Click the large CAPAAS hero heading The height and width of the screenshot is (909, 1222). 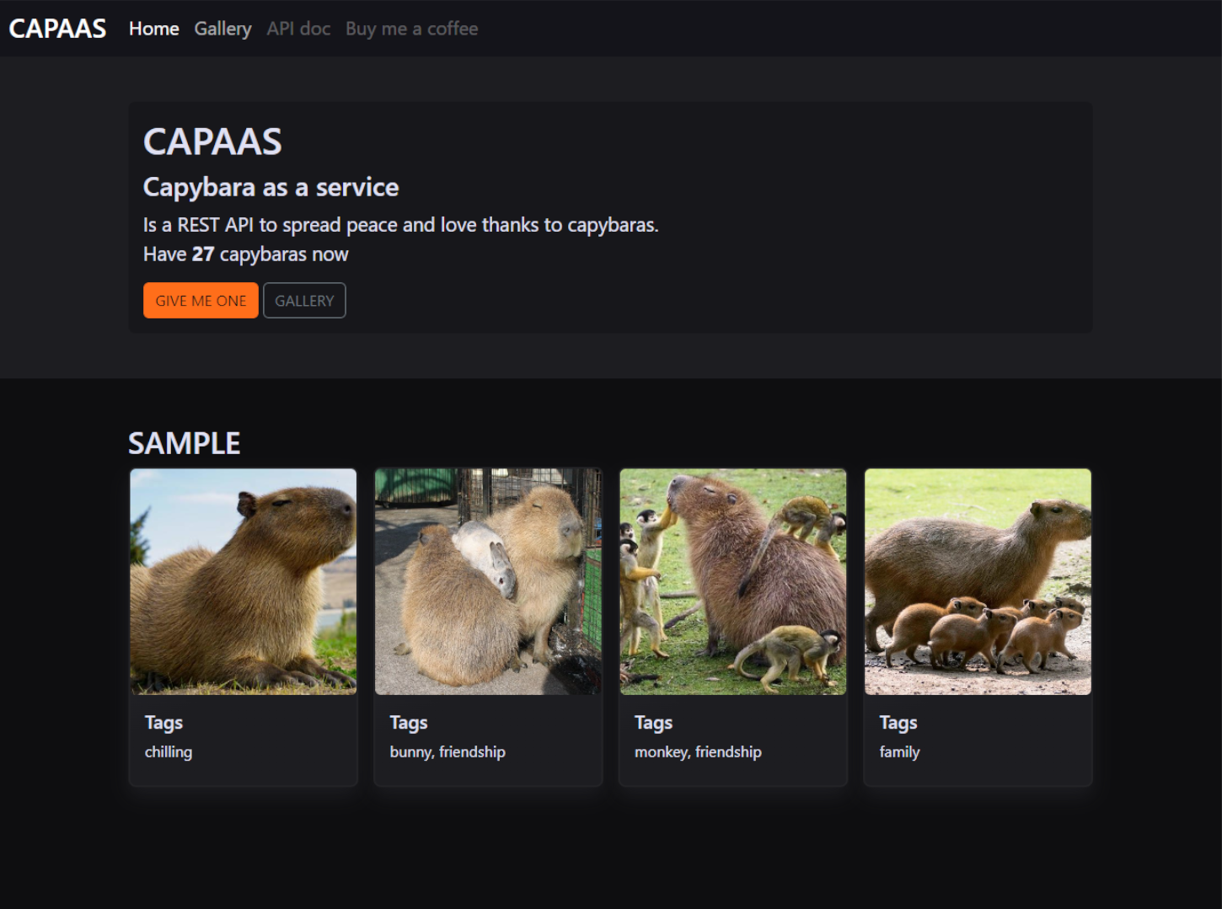212,142
